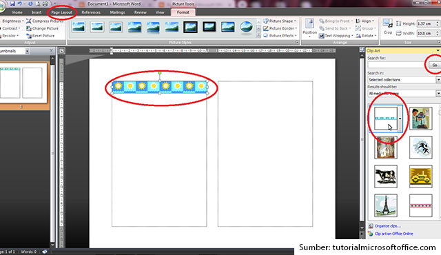Switch to the Page Layout tab
The image size is (441, 255).
point(61,12)
